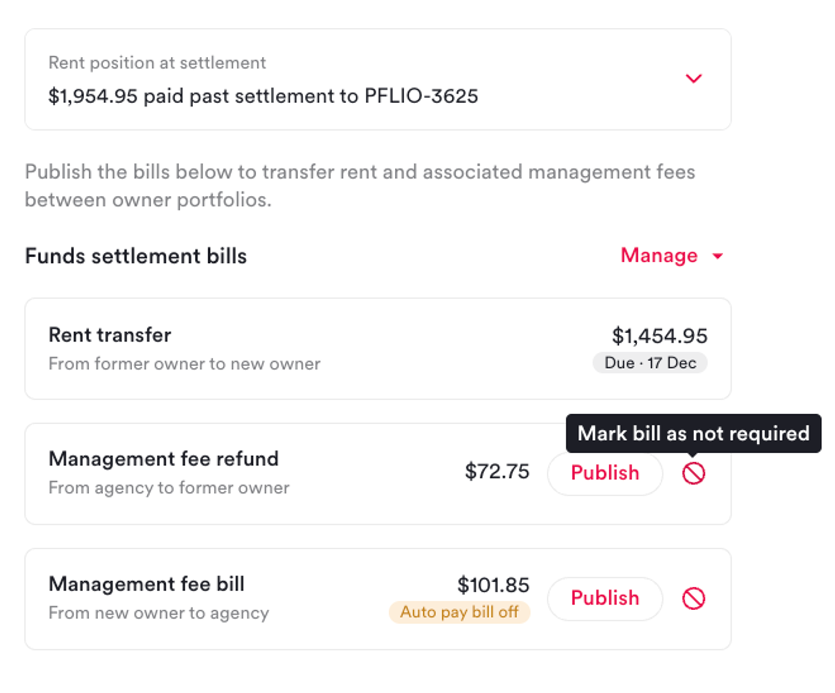Click the Mark bill as not required tooltip

693,433
